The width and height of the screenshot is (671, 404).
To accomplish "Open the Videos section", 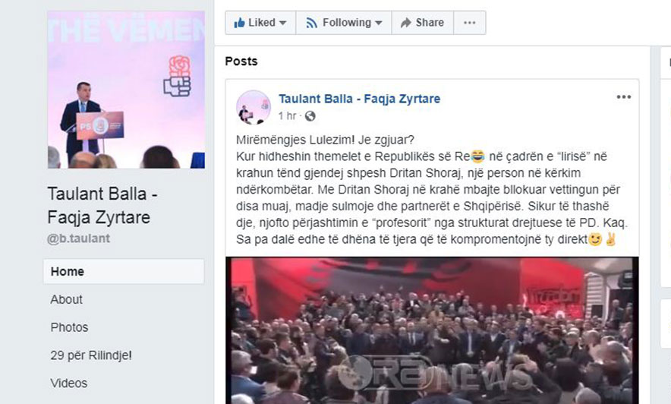I will point(69,383).
